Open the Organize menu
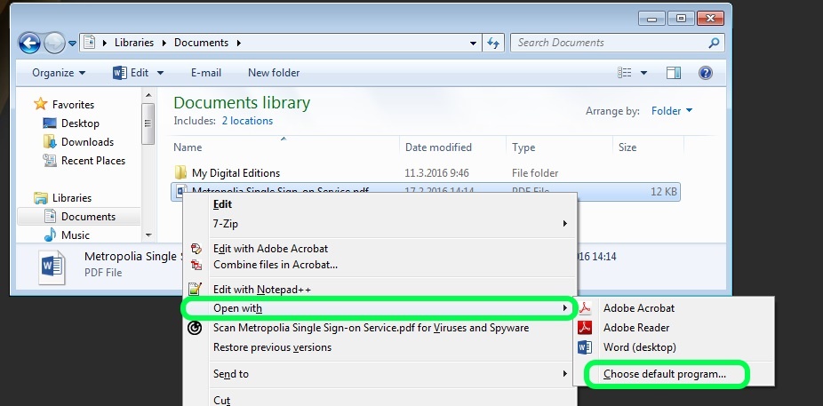 [x=59, y=73]
